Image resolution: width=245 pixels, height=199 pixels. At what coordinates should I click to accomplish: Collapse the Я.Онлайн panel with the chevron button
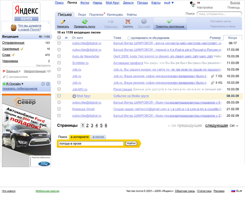pyautogui.click(x=48, y=84)
